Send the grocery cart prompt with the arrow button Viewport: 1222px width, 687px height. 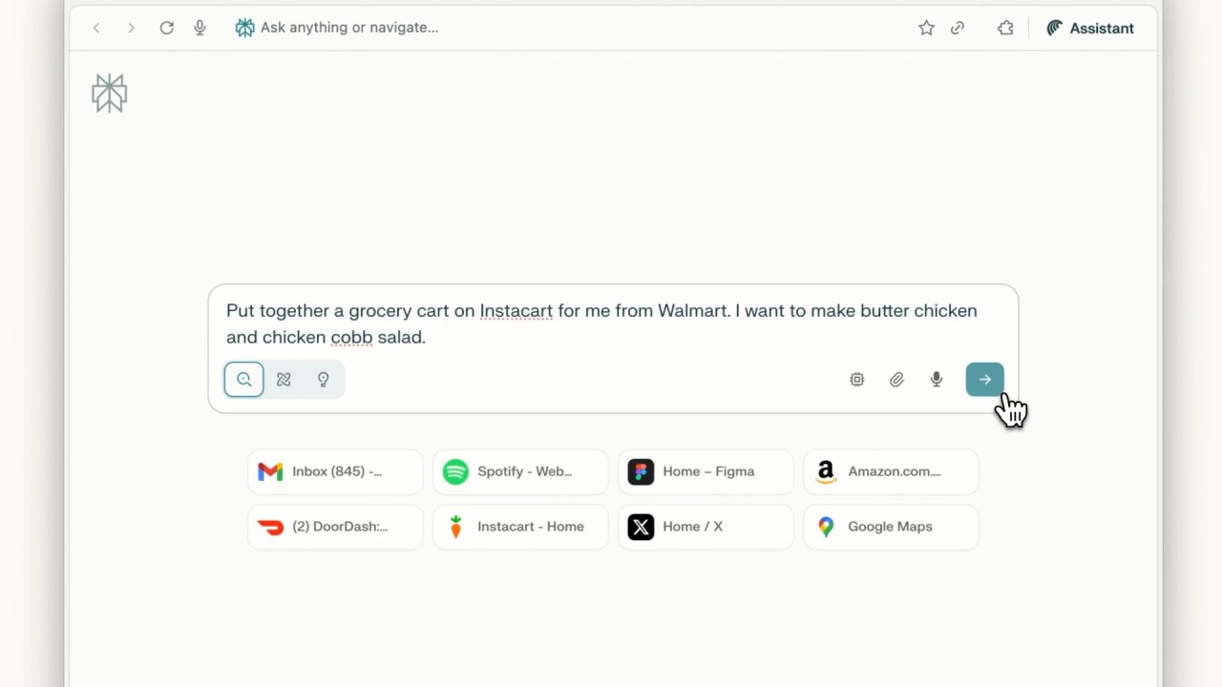point(984,379)
